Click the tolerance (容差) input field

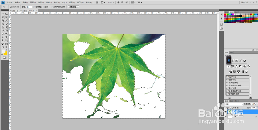tap(29, 7)
